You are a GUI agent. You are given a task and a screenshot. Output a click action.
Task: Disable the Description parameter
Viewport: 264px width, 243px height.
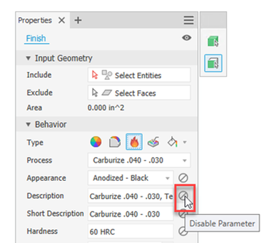[x=183, y=196]
